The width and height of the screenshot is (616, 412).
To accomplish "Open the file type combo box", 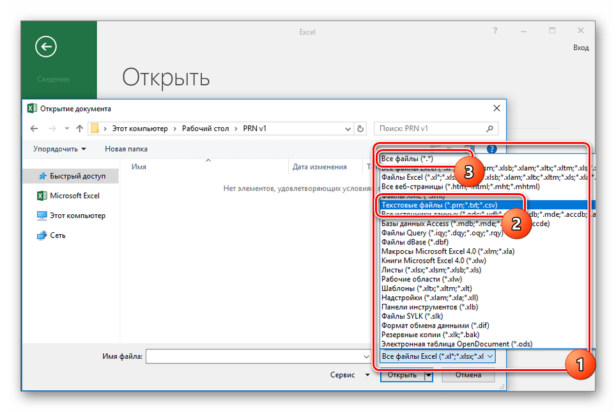I will point(437,356).
